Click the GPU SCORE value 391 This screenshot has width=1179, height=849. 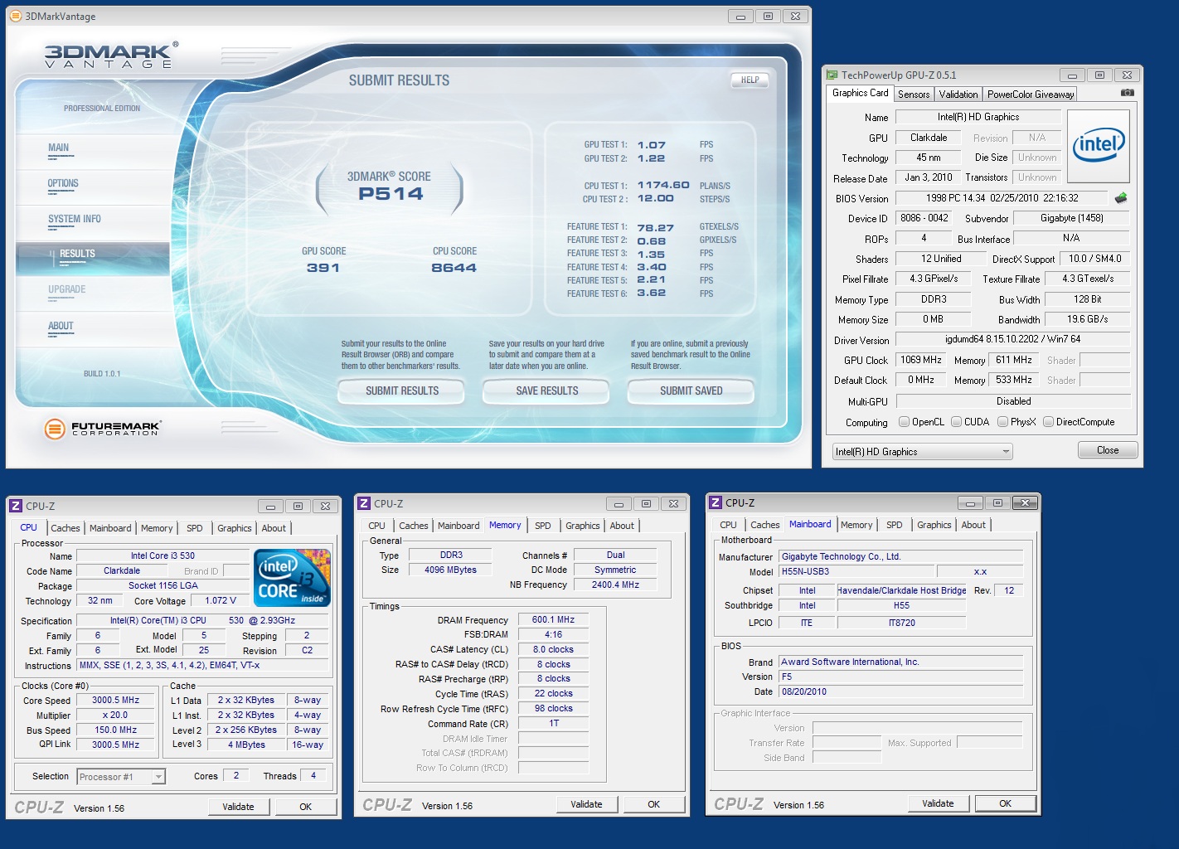[323, 268]
